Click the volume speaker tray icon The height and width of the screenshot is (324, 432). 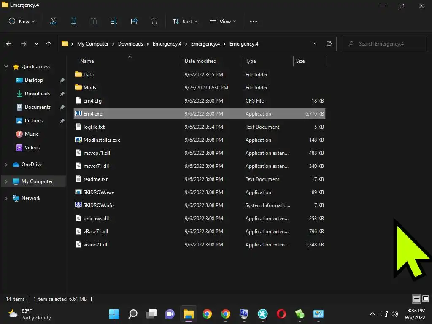[394, 314]
